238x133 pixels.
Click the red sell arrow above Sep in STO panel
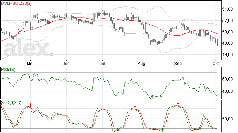[178, 103]
